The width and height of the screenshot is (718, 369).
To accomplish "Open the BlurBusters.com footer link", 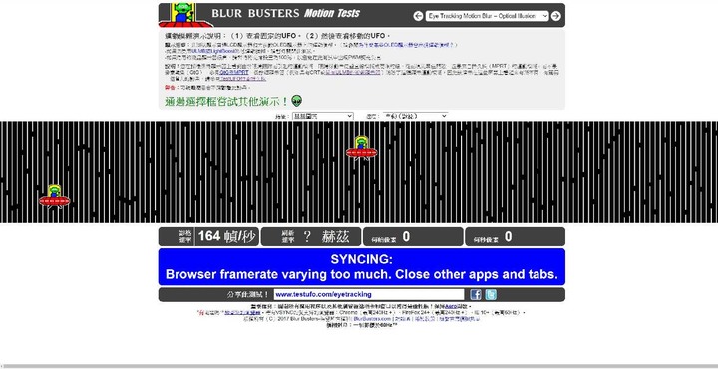I will (x=373, y=319).
